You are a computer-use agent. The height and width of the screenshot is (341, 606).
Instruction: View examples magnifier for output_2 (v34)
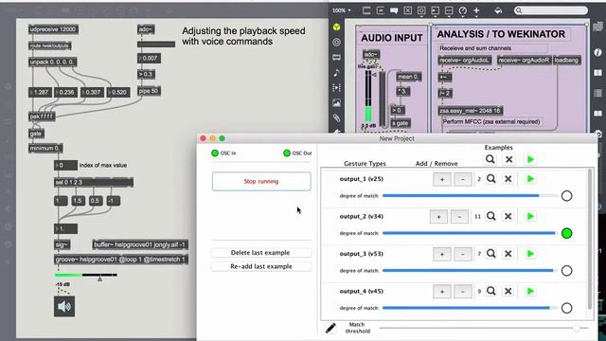491,216
